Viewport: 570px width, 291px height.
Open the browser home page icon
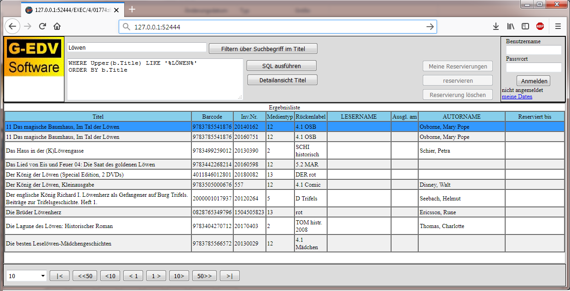point(57,27)
